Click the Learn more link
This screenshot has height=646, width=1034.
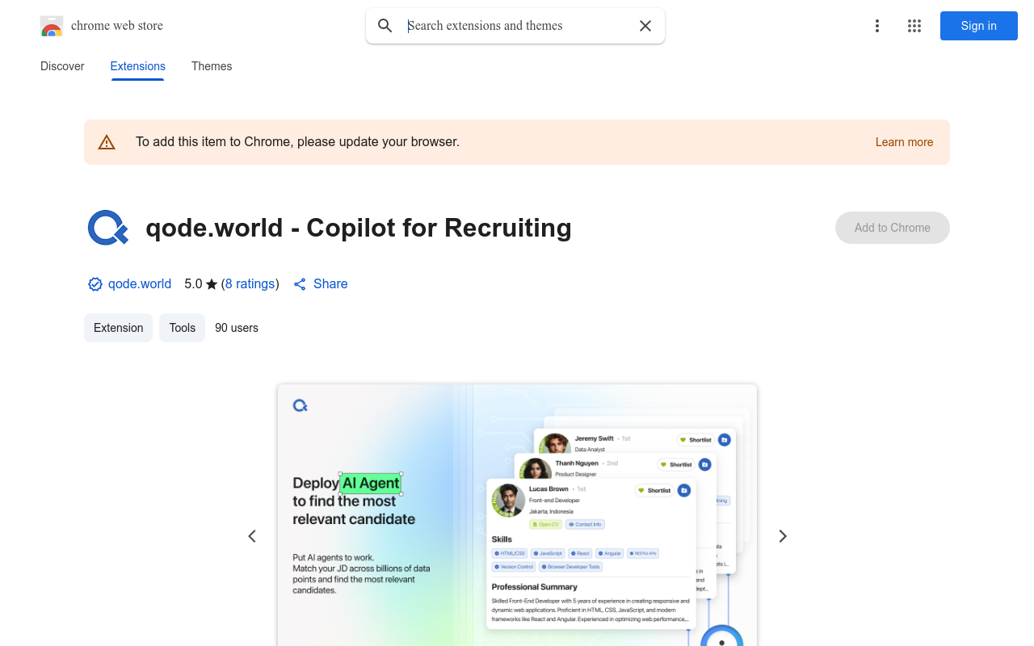coord(904,142)
